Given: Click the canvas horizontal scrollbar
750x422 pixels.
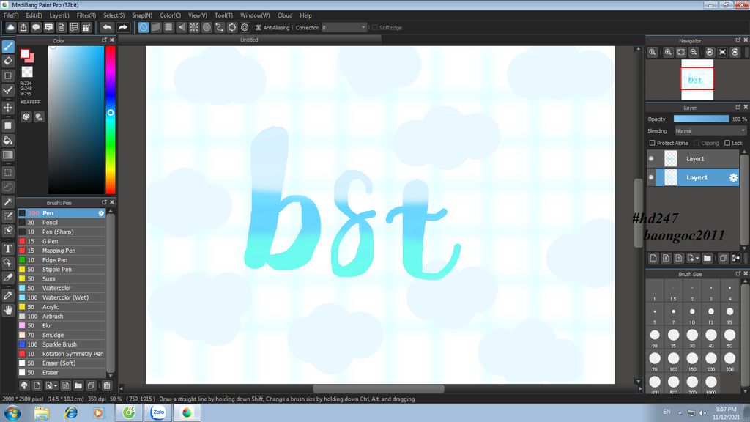Looking at the screenshot, I should tap(379, 388).
